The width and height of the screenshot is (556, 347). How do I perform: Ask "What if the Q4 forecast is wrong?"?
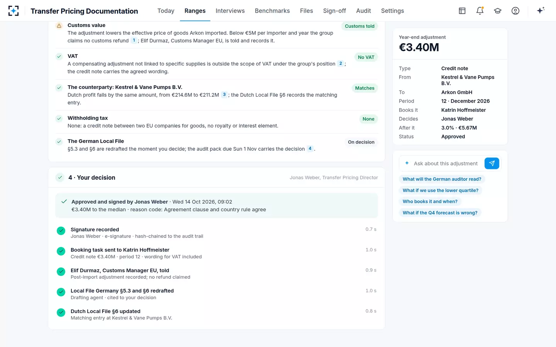440,213
